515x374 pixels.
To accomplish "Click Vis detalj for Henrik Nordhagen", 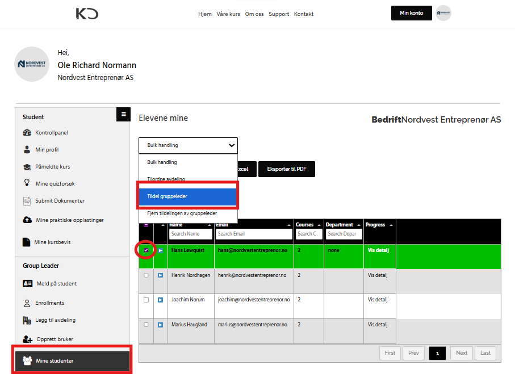I will [x=378, y=275].
